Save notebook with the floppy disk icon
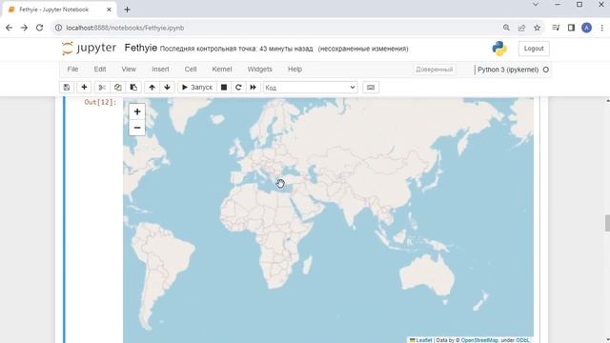The width and height of the screenshot is (610, 343). click(67, 88)
